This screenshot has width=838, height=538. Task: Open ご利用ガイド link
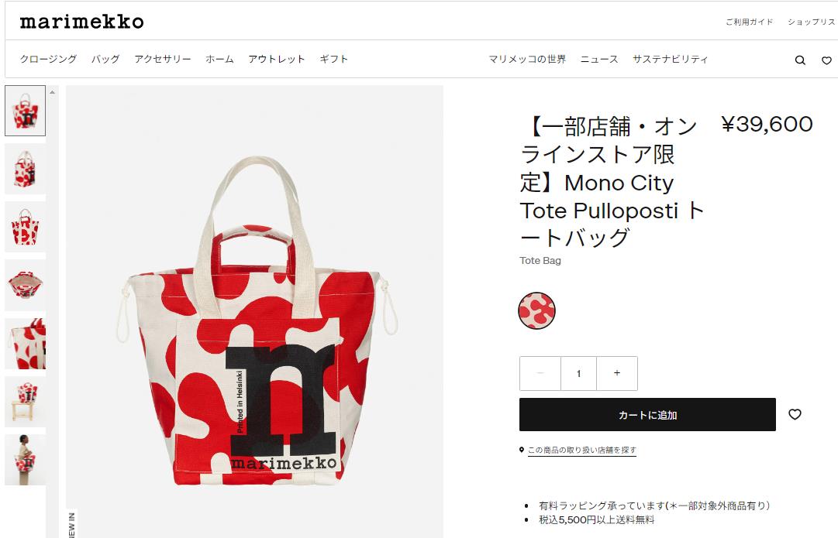[750, 22]
